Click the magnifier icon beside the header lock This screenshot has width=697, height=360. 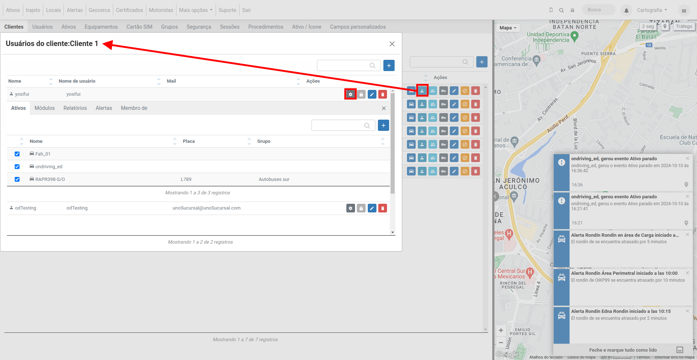pyautogui.click(x=562, y=10)
